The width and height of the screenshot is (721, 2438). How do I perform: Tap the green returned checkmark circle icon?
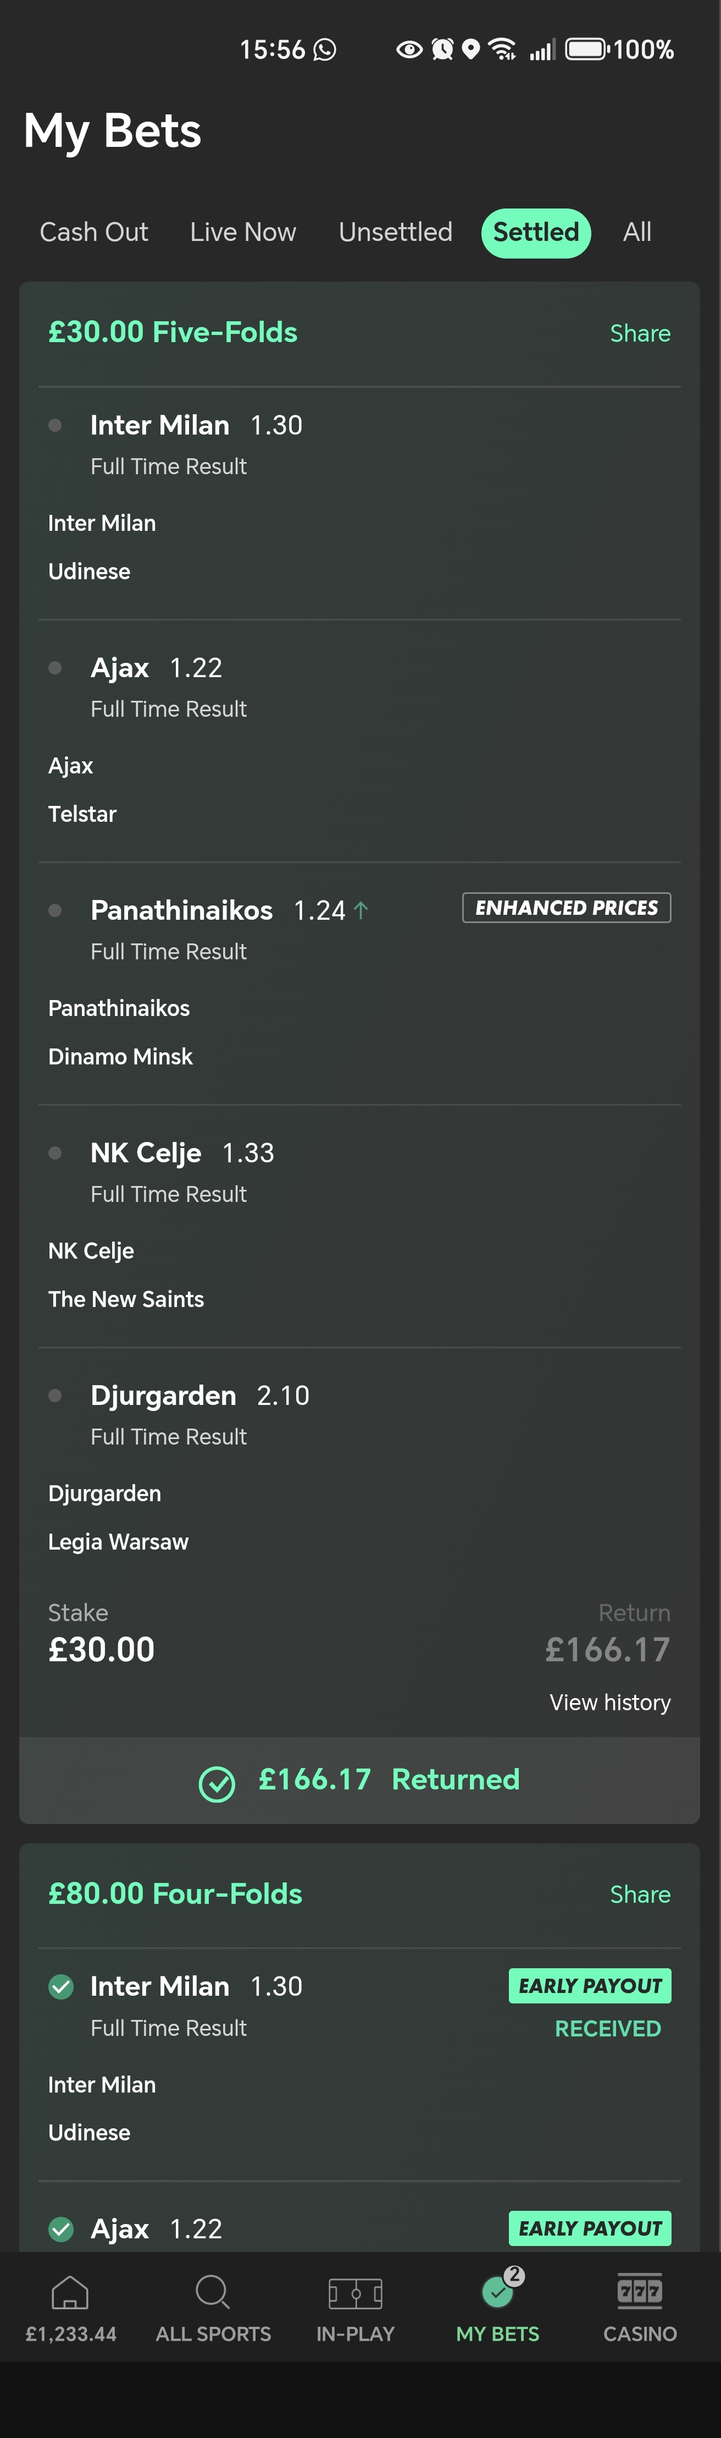[x=217, y=1784]
